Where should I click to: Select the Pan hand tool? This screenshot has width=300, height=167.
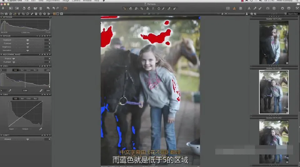[131, 8]
